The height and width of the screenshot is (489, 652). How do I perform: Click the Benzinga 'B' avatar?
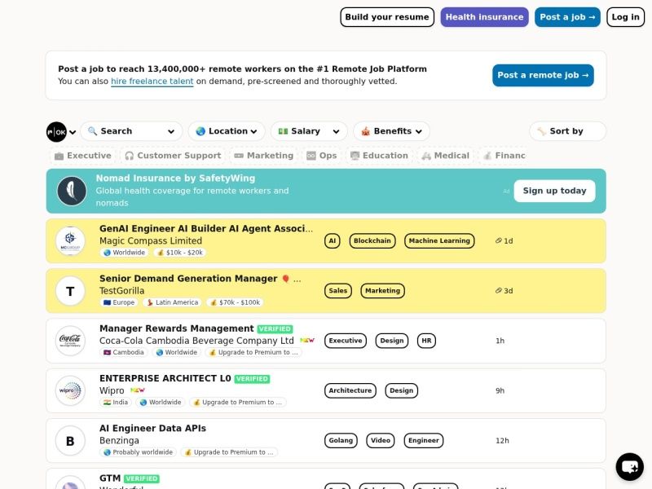[x=70, y=440]
